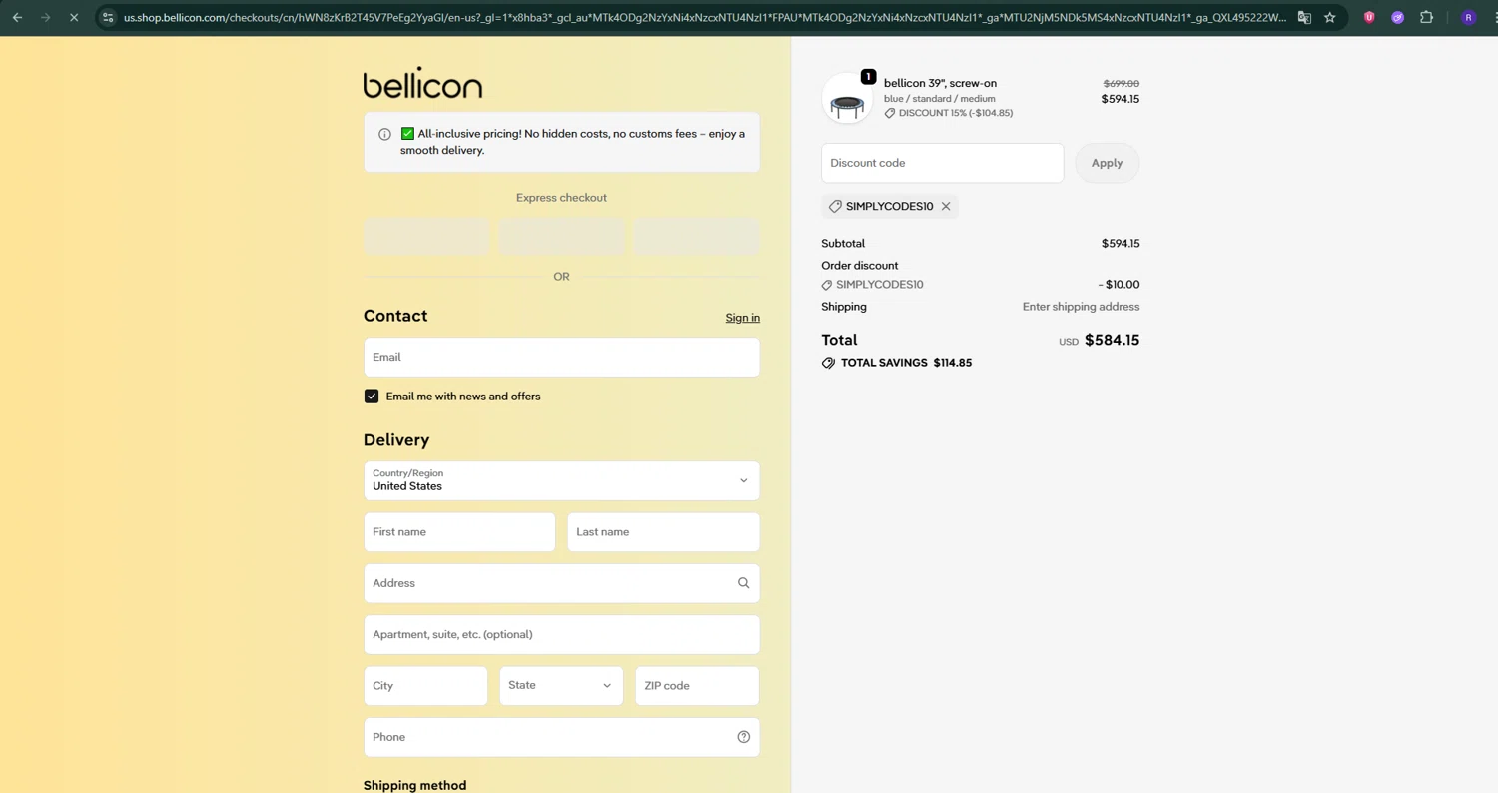Click the middle express checkout placeholder button
The width and height of the screenshot is (1498, 793).
561,237
